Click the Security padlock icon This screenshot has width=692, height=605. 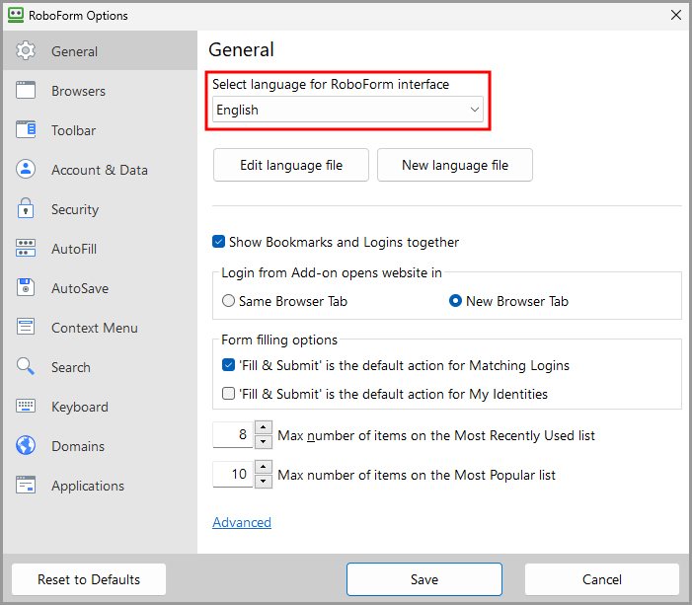point(26,208)
